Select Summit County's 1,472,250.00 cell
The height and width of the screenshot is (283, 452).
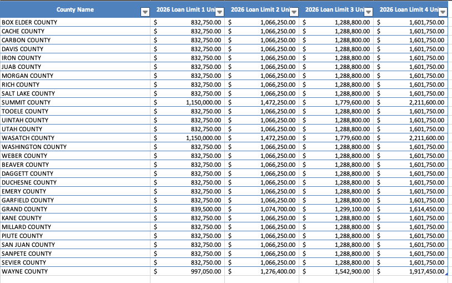pyautogui.click(x=279, y=102)
